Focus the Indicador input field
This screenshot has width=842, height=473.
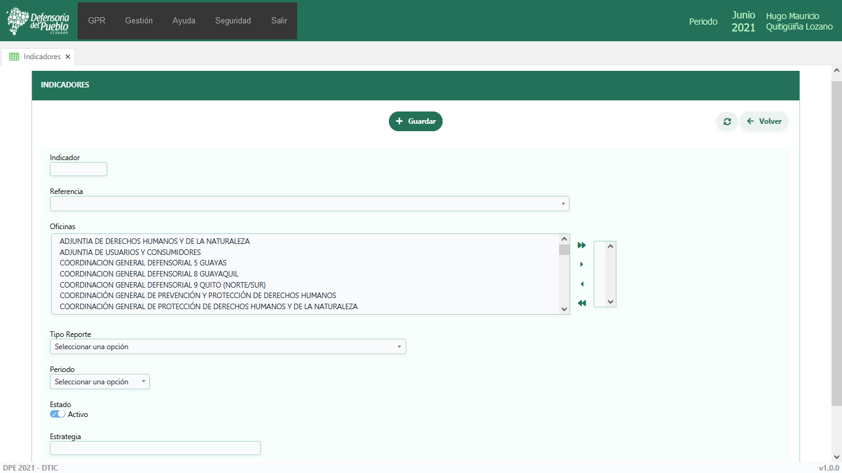pos(78,169)
